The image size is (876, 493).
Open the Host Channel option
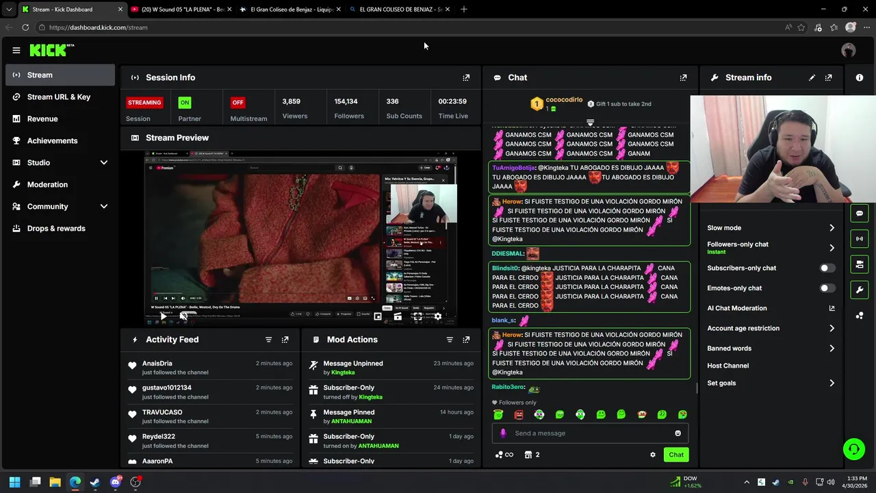click(x=728, y=366)
